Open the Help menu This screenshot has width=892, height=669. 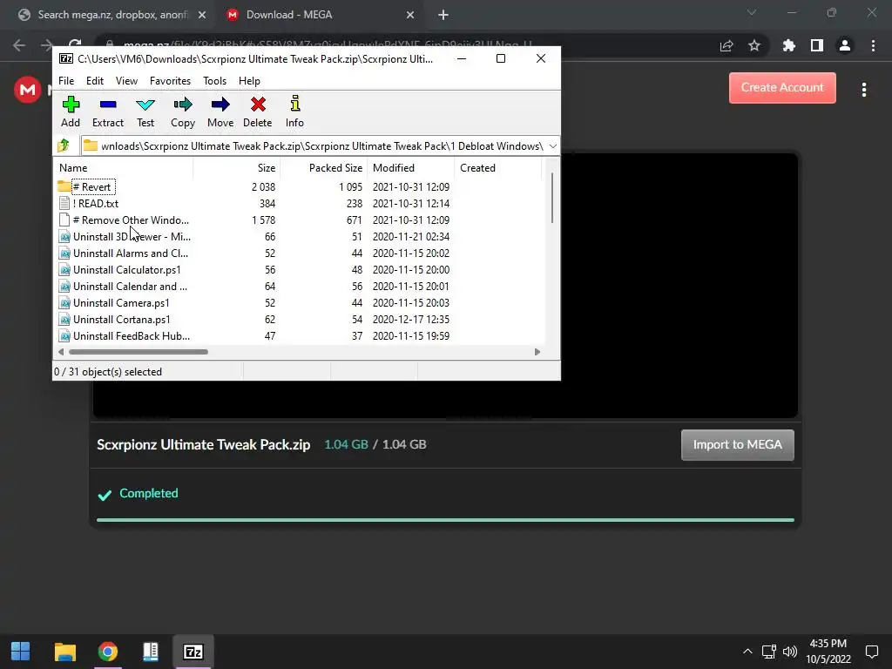pyautogui.click(x=249, y=81)
